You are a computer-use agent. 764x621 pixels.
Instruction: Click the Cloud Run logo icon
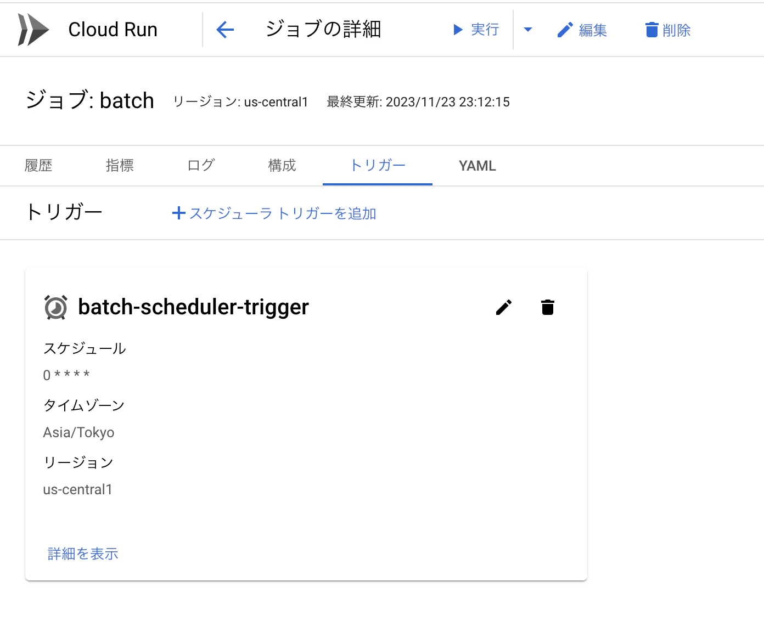pyautogui.click(x=33, y=30)
